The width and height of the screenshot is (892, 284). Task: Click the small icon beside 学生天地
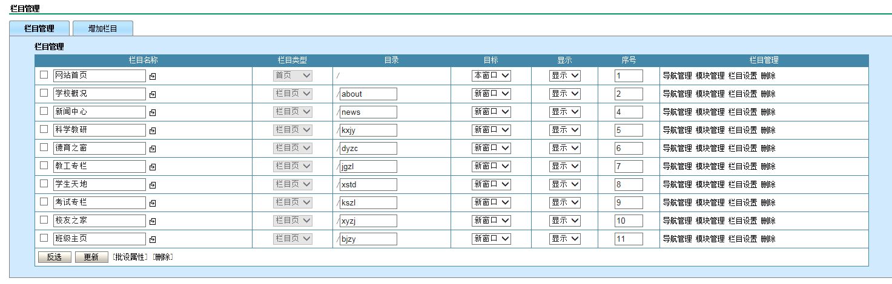[x=153, y=185]
